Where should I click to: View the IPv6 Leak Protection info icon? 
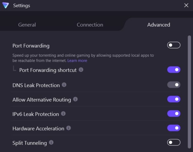(63, 114)
